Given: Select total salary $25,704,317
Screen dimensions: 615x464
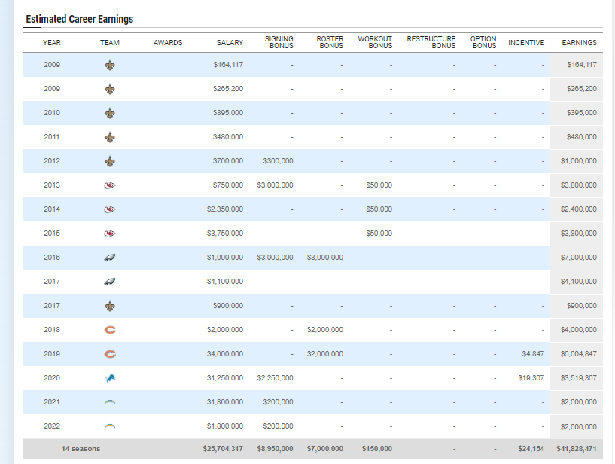Looking at the screenshot, I should [x=223, y=449].
